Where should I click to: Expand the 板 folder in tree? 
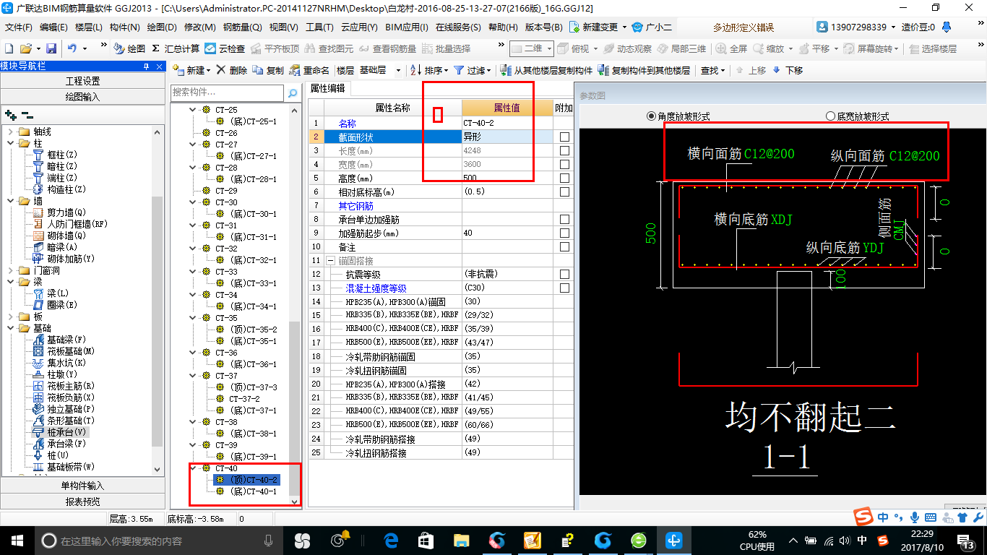[10, 317]
